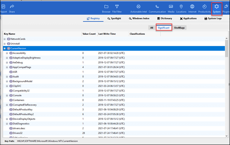Sort by Key Name column
Image resolution: width=230 pixels, height=145 pixels.
[42, 34]
